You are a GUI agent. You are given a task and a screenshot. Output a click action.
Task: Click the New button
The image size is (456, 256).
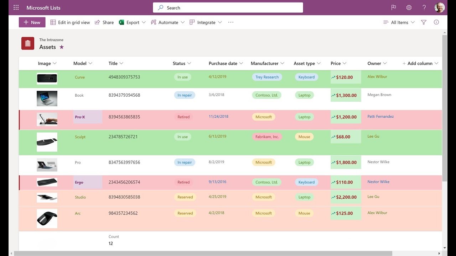coord(32,22)
